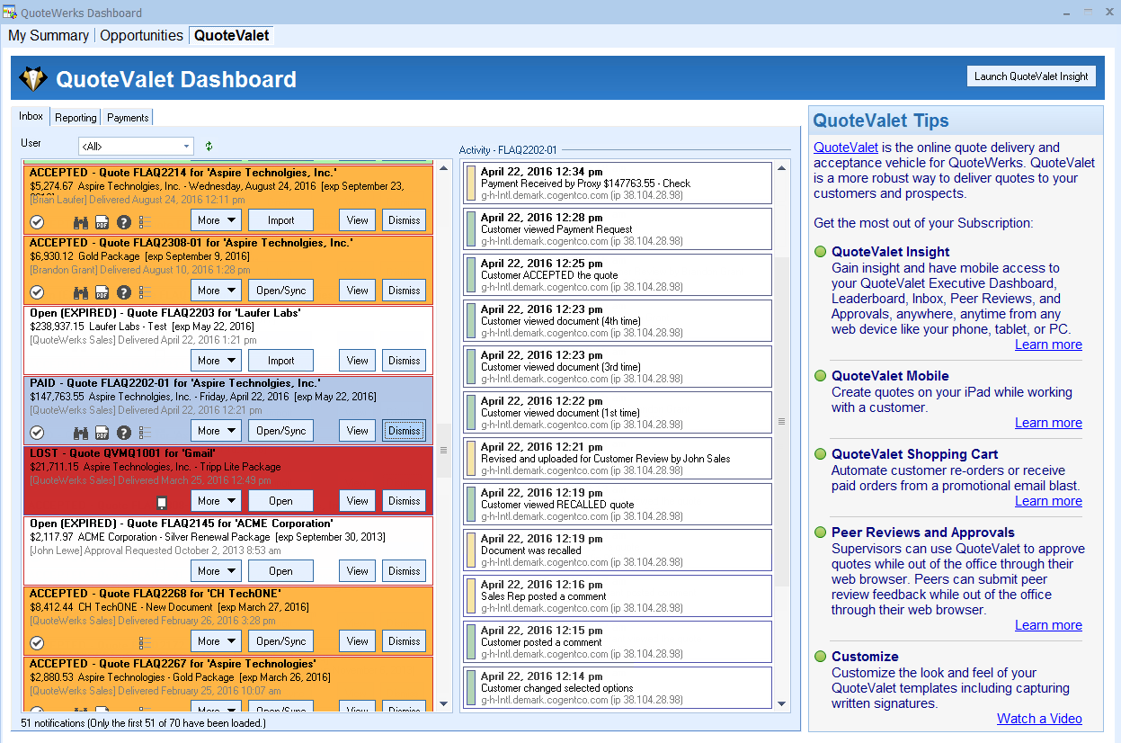Switch to the Reporting tab
Image resolution: width=1121 pixels, height=743 pixels.
tap(76, 117)
